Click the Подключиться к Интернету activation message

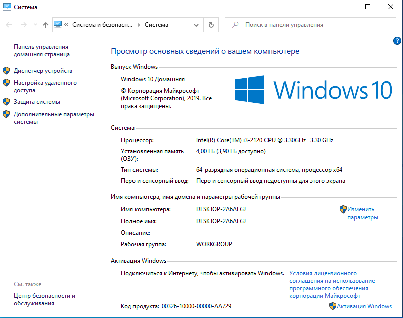pos(203,273)
